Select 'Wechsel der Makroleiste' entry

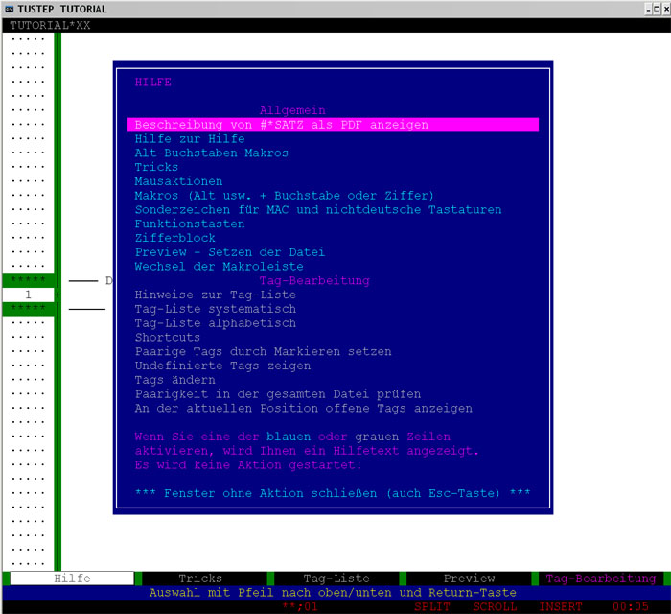tap(219, 266)
